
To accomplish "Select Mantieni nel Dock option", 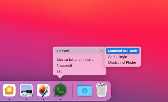I will (123, 51).
